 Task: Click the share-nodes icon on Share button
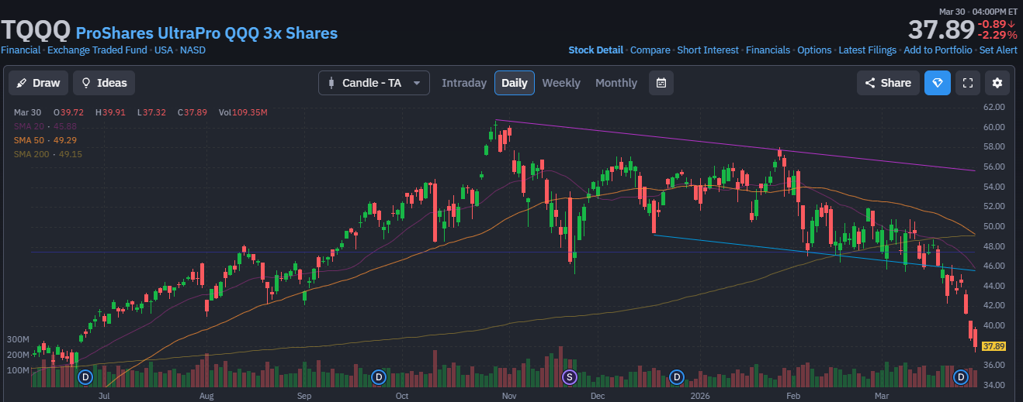click(870, 83)
